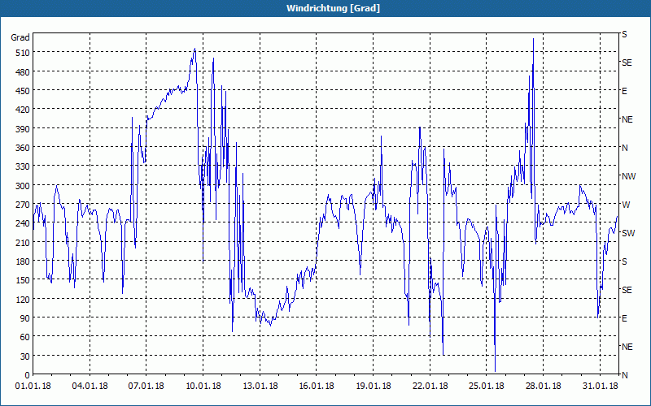Click the upper SE compass label near 480

[627, 63]
